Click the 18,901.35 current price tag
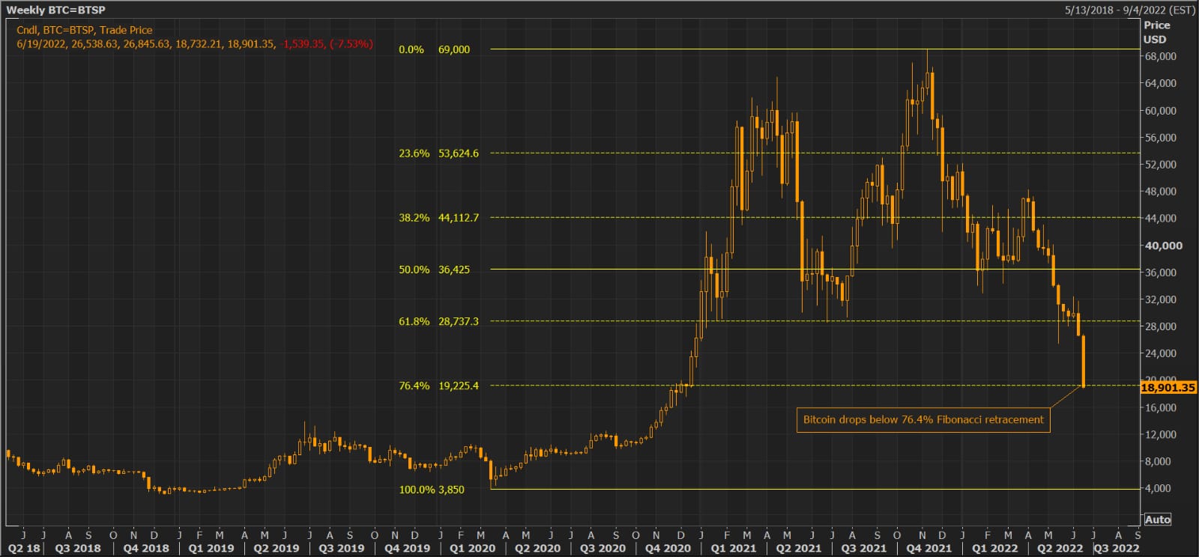The image size is (1199, 557). coord(1168,388)
